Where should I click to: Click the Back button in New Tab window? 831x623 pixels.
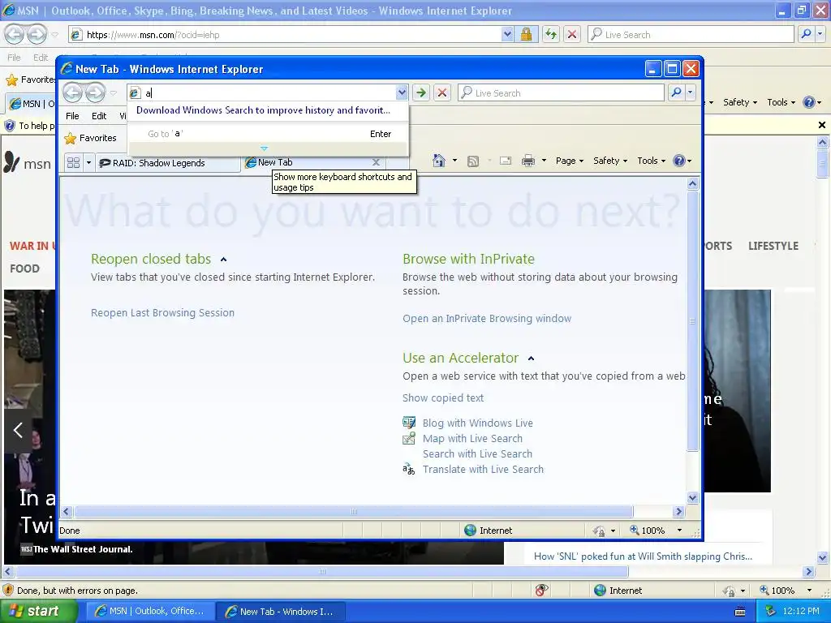[72, 93]
